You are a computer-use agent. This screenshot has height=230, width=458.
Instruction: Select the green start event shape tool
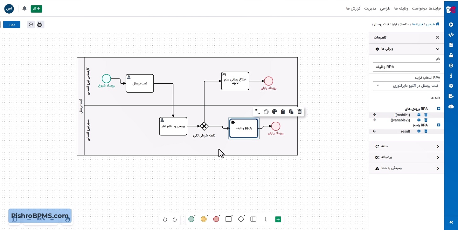pos(191,219)
